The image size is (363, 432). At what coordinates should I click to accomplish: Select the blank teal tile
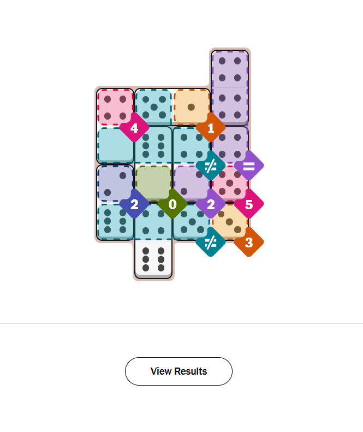click(x=115, y=144)
